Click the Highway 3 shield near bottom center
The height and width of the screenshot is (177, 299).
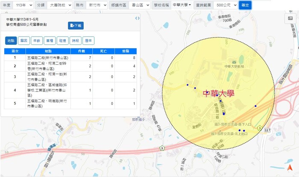162,148
